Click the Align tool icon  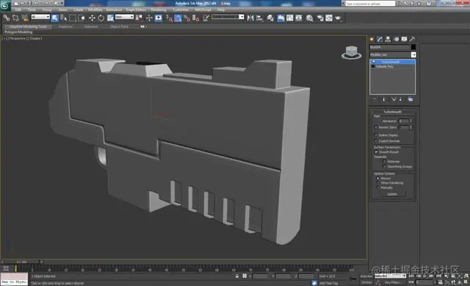pos(259,18)
